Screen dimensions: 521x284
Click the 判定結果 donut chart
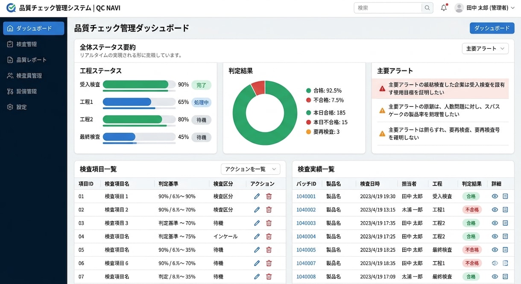click(x=265, y=113)
